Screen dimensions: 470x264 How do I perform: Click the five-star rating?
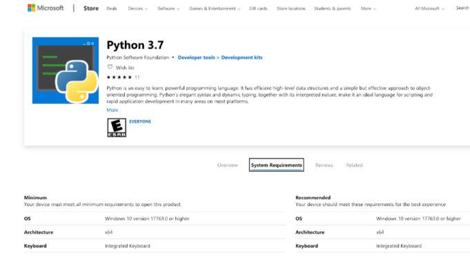pos(119,77)
